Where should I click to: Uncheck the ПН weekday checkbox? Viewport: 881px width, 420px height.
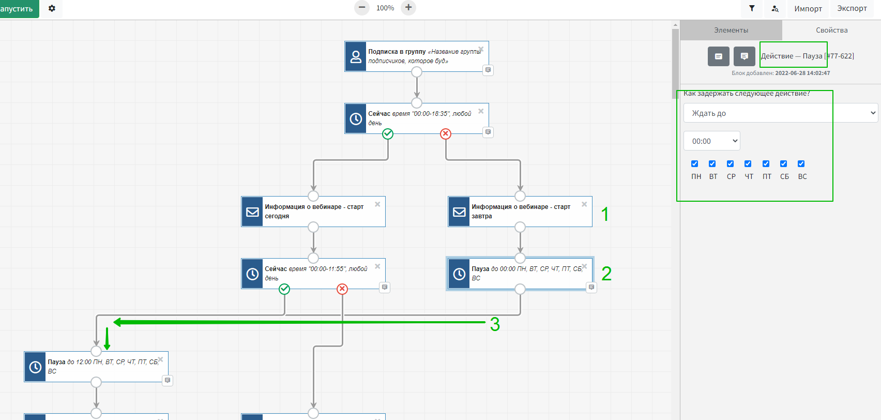(695, 164)
